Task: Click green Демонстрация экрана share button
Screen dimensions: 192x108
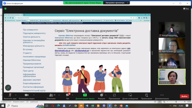Action: tap(85, 96)
